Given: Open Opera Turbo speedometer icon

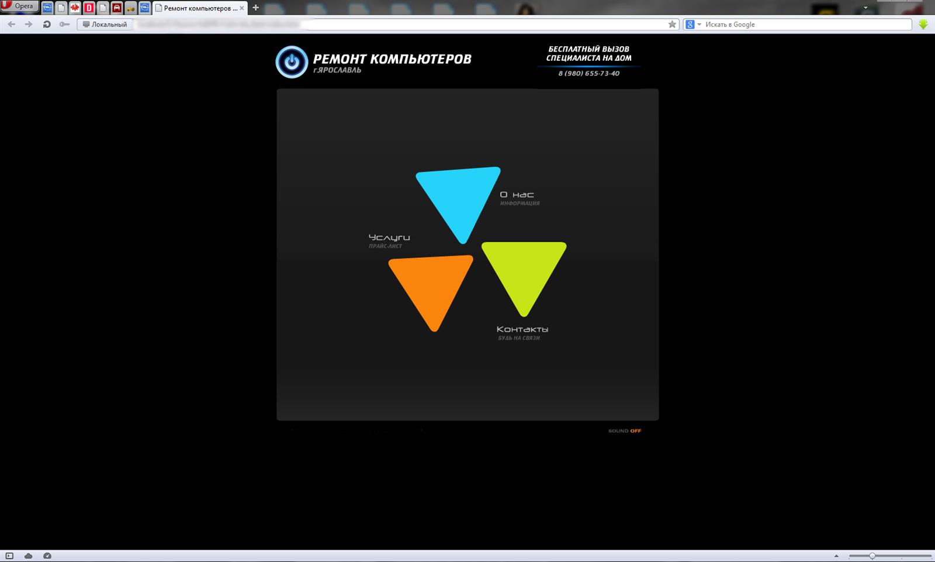Looking at the screenshot, I should [47, 556].
